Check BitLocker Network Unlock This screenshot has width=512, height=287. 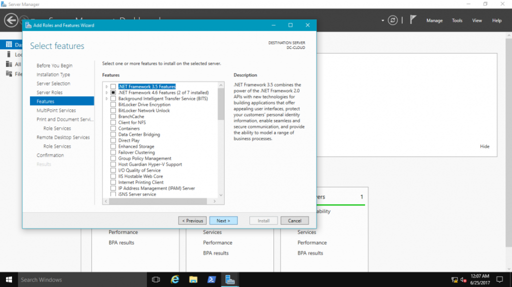pos(113,111)
